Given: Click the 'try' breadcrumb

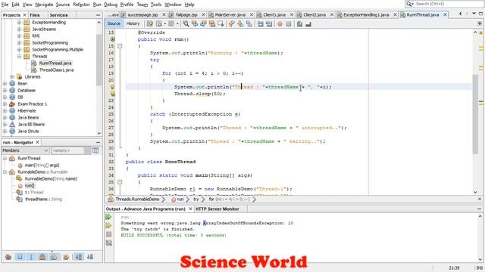Looking at the screenshot, I should (196, 199).
